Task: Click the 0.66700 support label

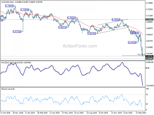Action: coord(92,33)
